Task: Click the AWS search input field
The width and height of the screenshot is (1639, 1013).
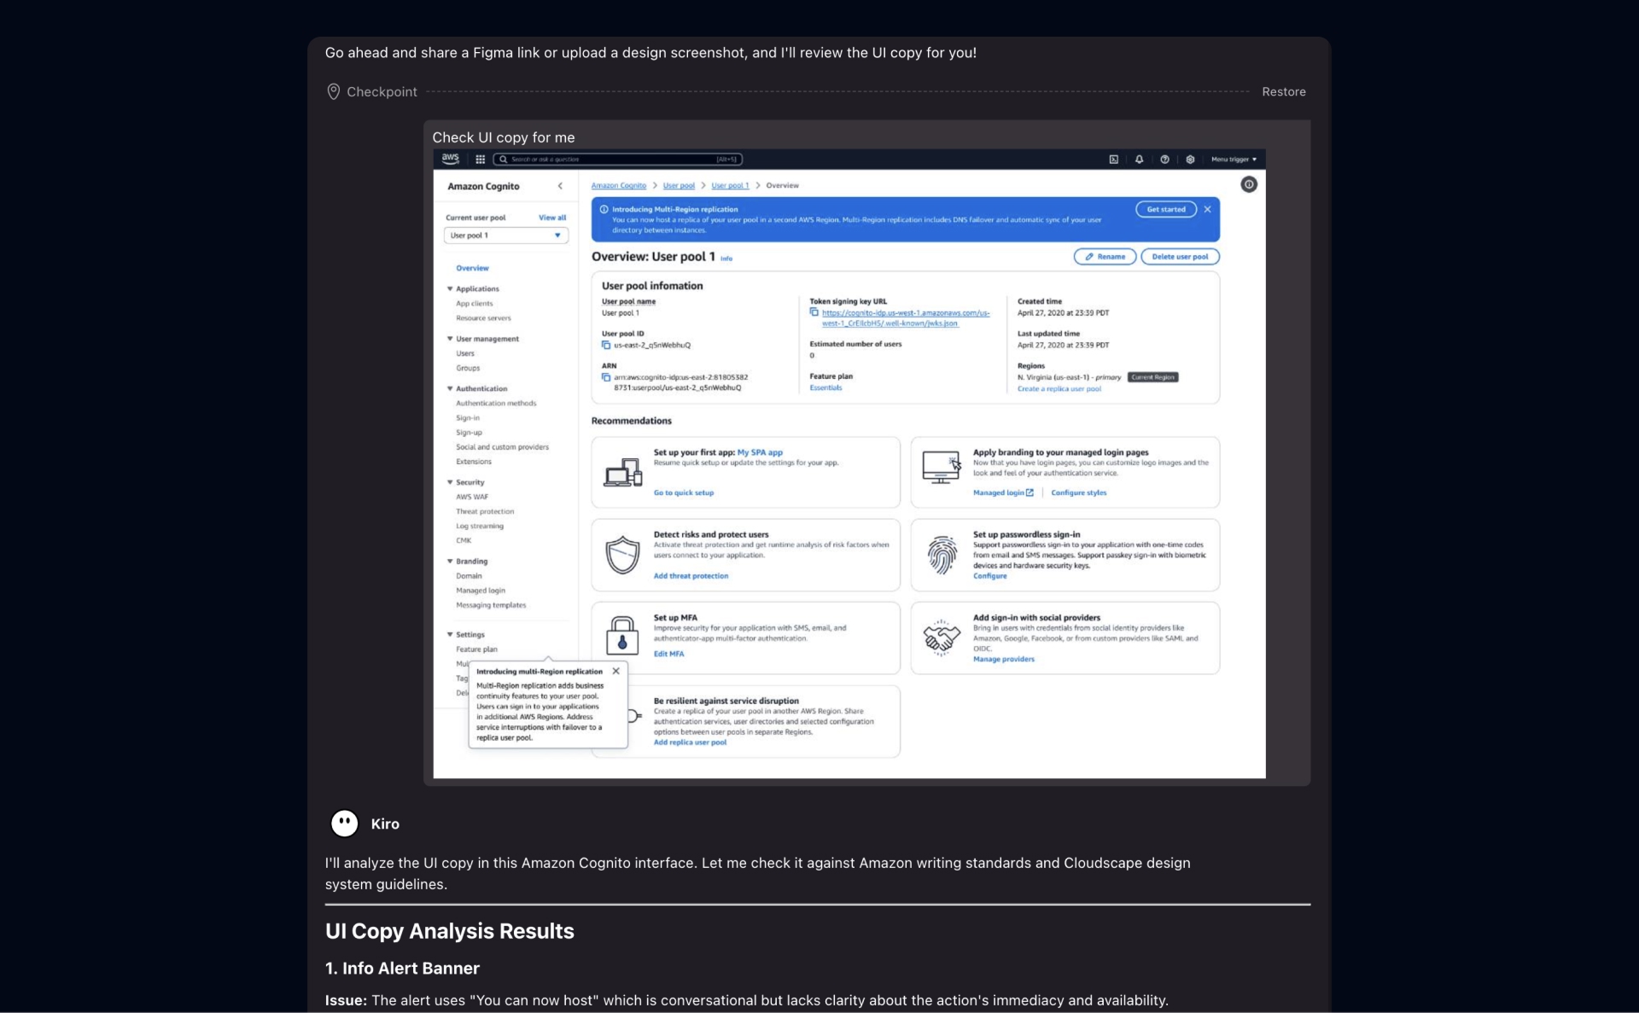Action: [x=618, y=160]
